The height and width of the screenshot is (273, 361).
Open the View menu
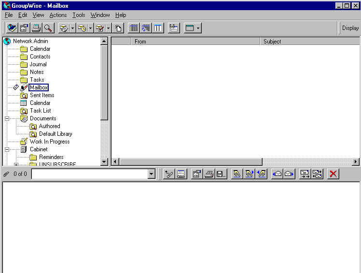coord(38,15)
